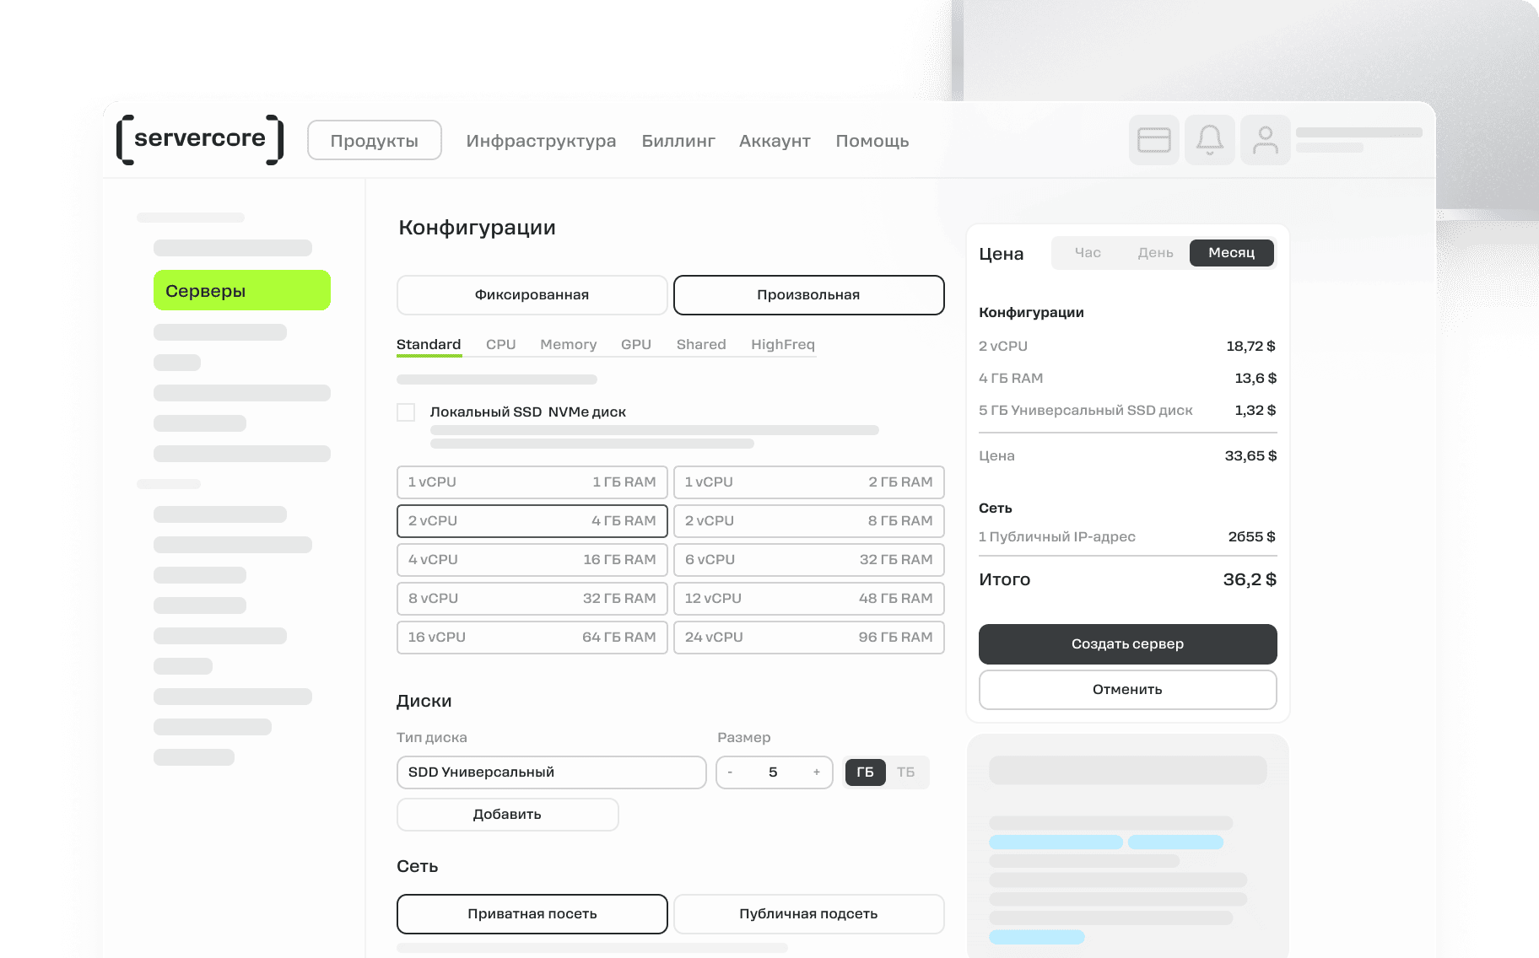
Task: Click the servercore logo
Action: coord(200,139)
